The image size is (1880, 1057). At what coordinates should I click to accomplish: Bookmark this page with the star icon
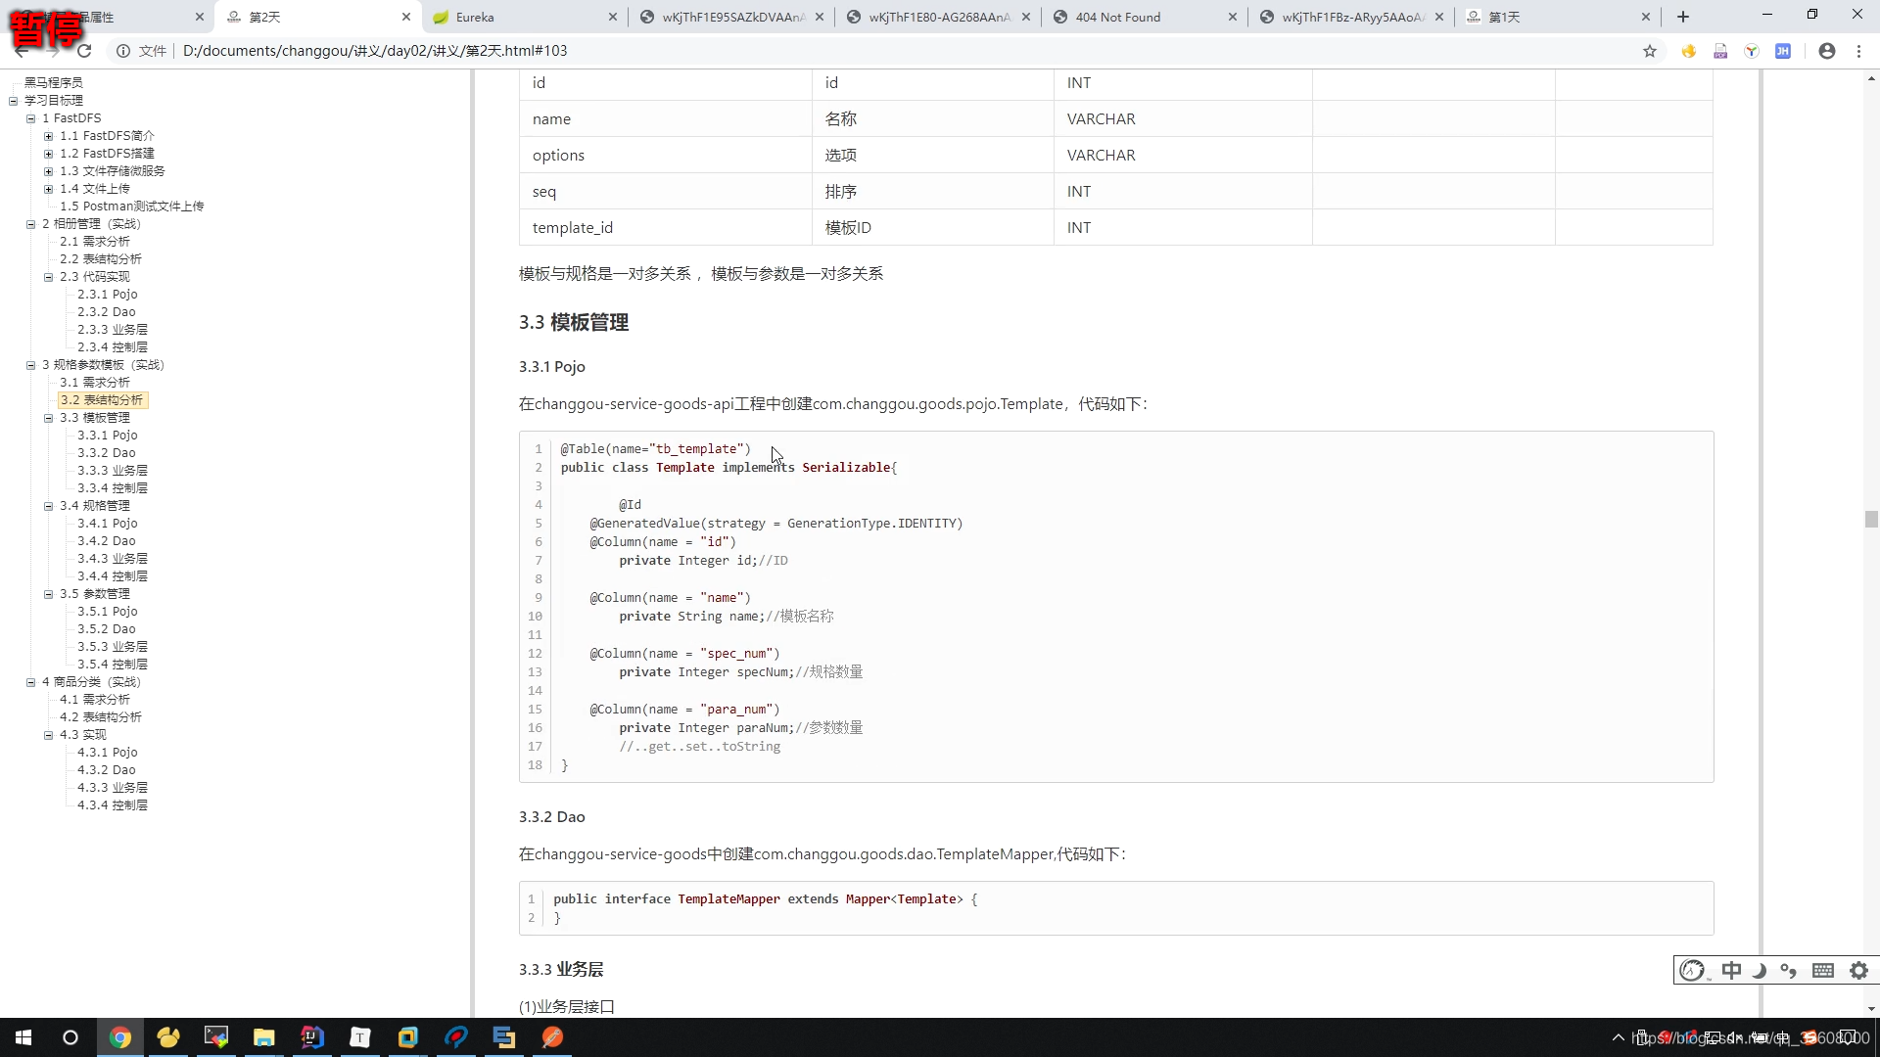[x=1650, y=51]
